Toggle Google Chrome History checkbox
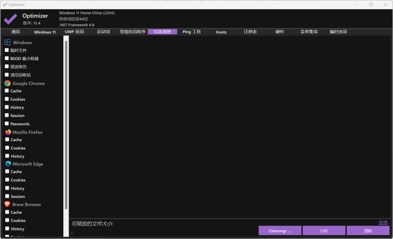Viewport: 393px width, 239px height. click(7, 107)
